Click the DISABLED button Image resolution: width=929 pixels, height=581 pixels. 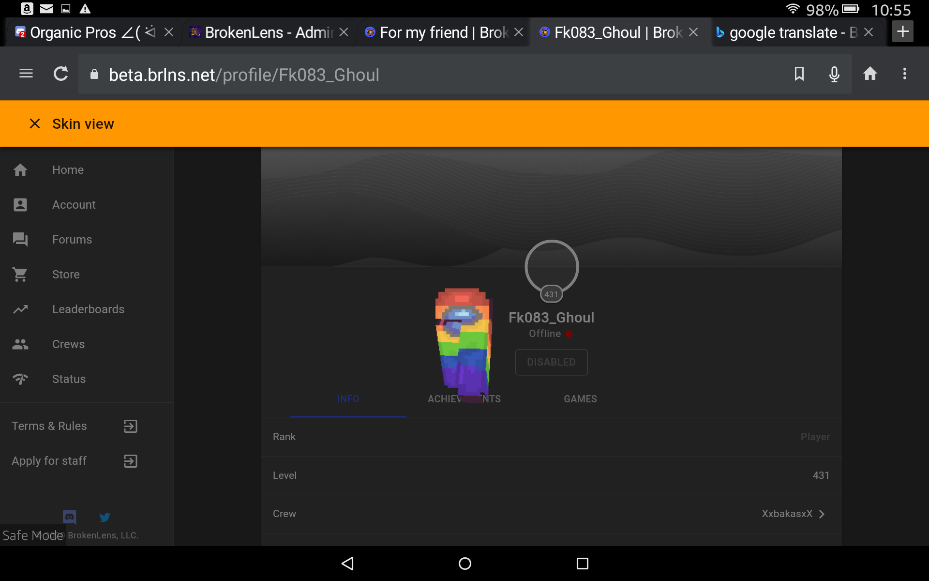tap(552, 362)
